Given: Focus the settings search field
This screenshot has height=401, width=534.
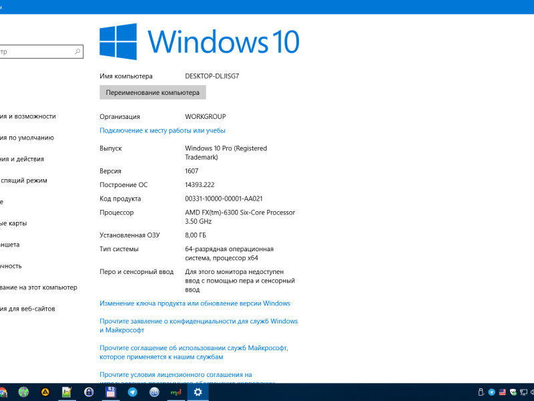Looking at the screenshot, I should click(41, 51).
